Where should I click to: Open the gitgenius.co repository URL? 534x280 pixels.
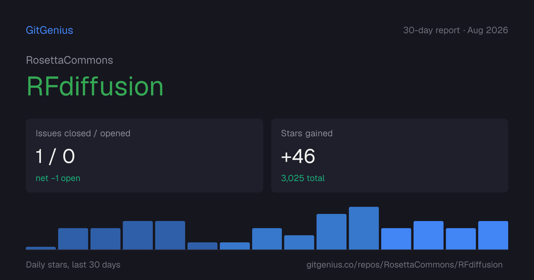click(404, 265)
